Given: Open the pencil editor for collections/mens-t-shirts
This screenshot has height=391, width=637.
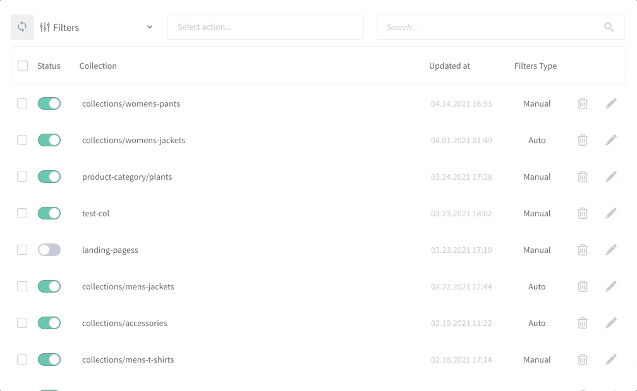Looking at the screenshot, I should pyautogui.click(x=611, y=359).
